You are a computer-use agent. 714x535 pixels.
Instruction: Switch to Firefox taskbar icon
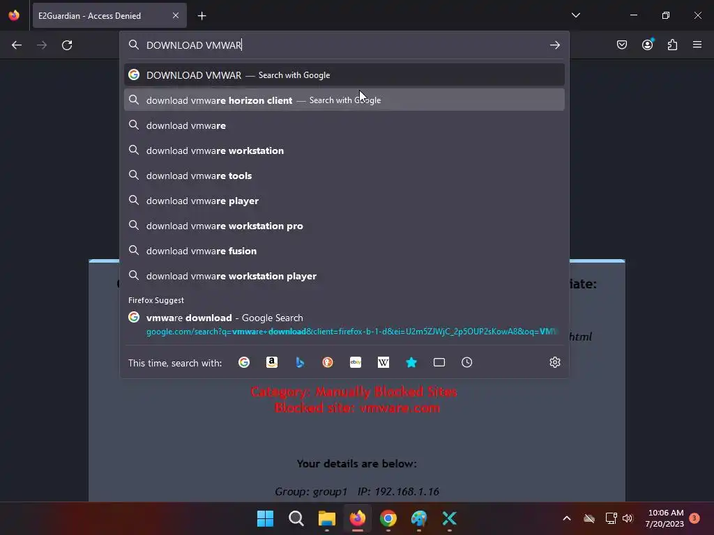358,518
